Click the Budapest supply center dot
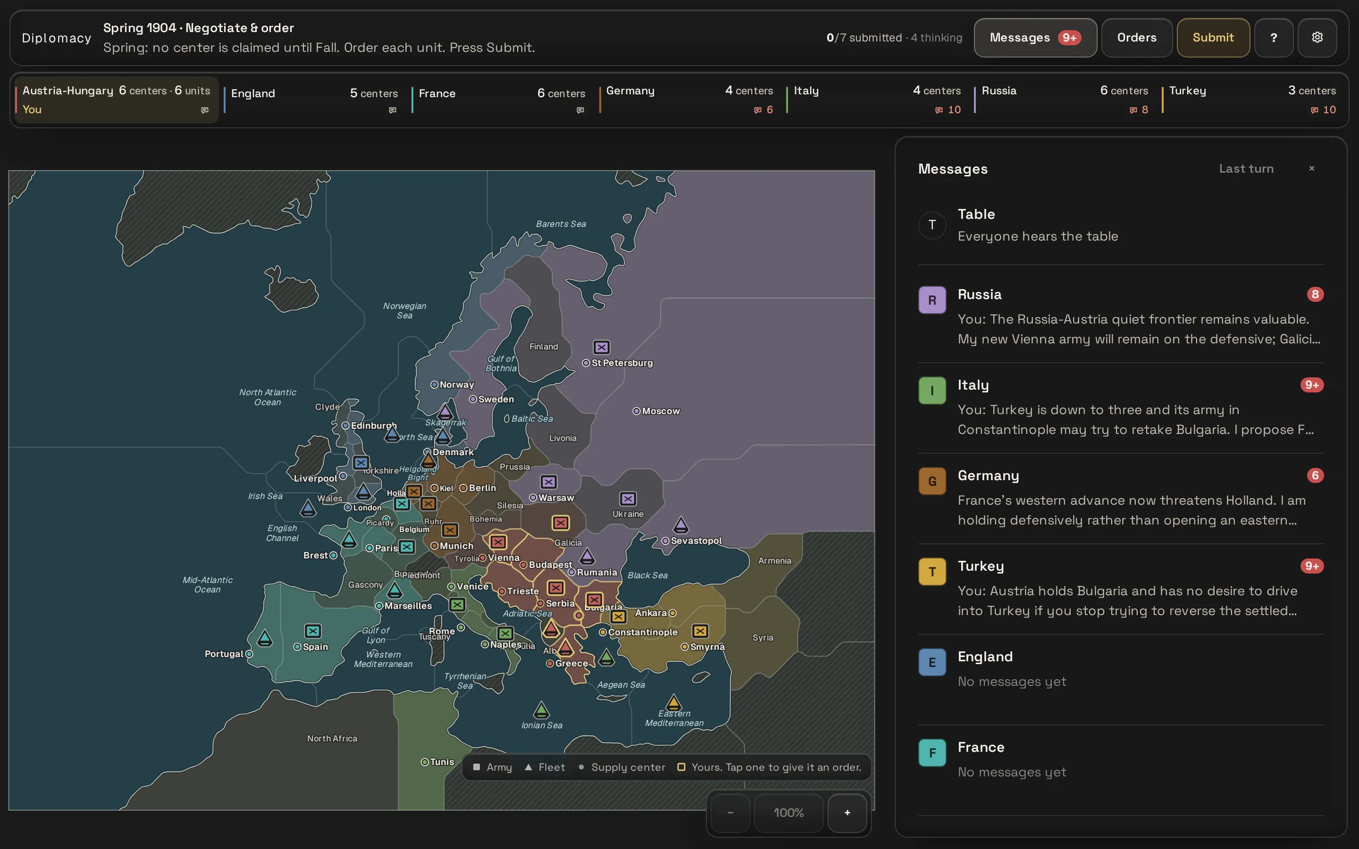Viewport: 1359px width, 849px height. 523,565
